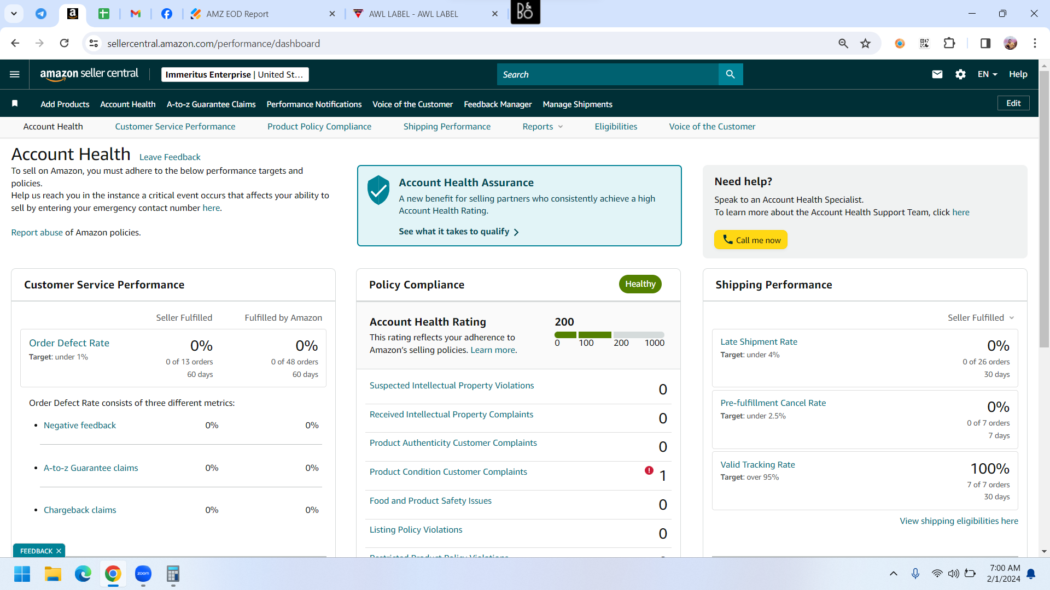Image resolution: width=1050 pixels, height=590 pixels.
Task: Click the bookmark flag icon in nav bar
Action: tap(15, 104)
